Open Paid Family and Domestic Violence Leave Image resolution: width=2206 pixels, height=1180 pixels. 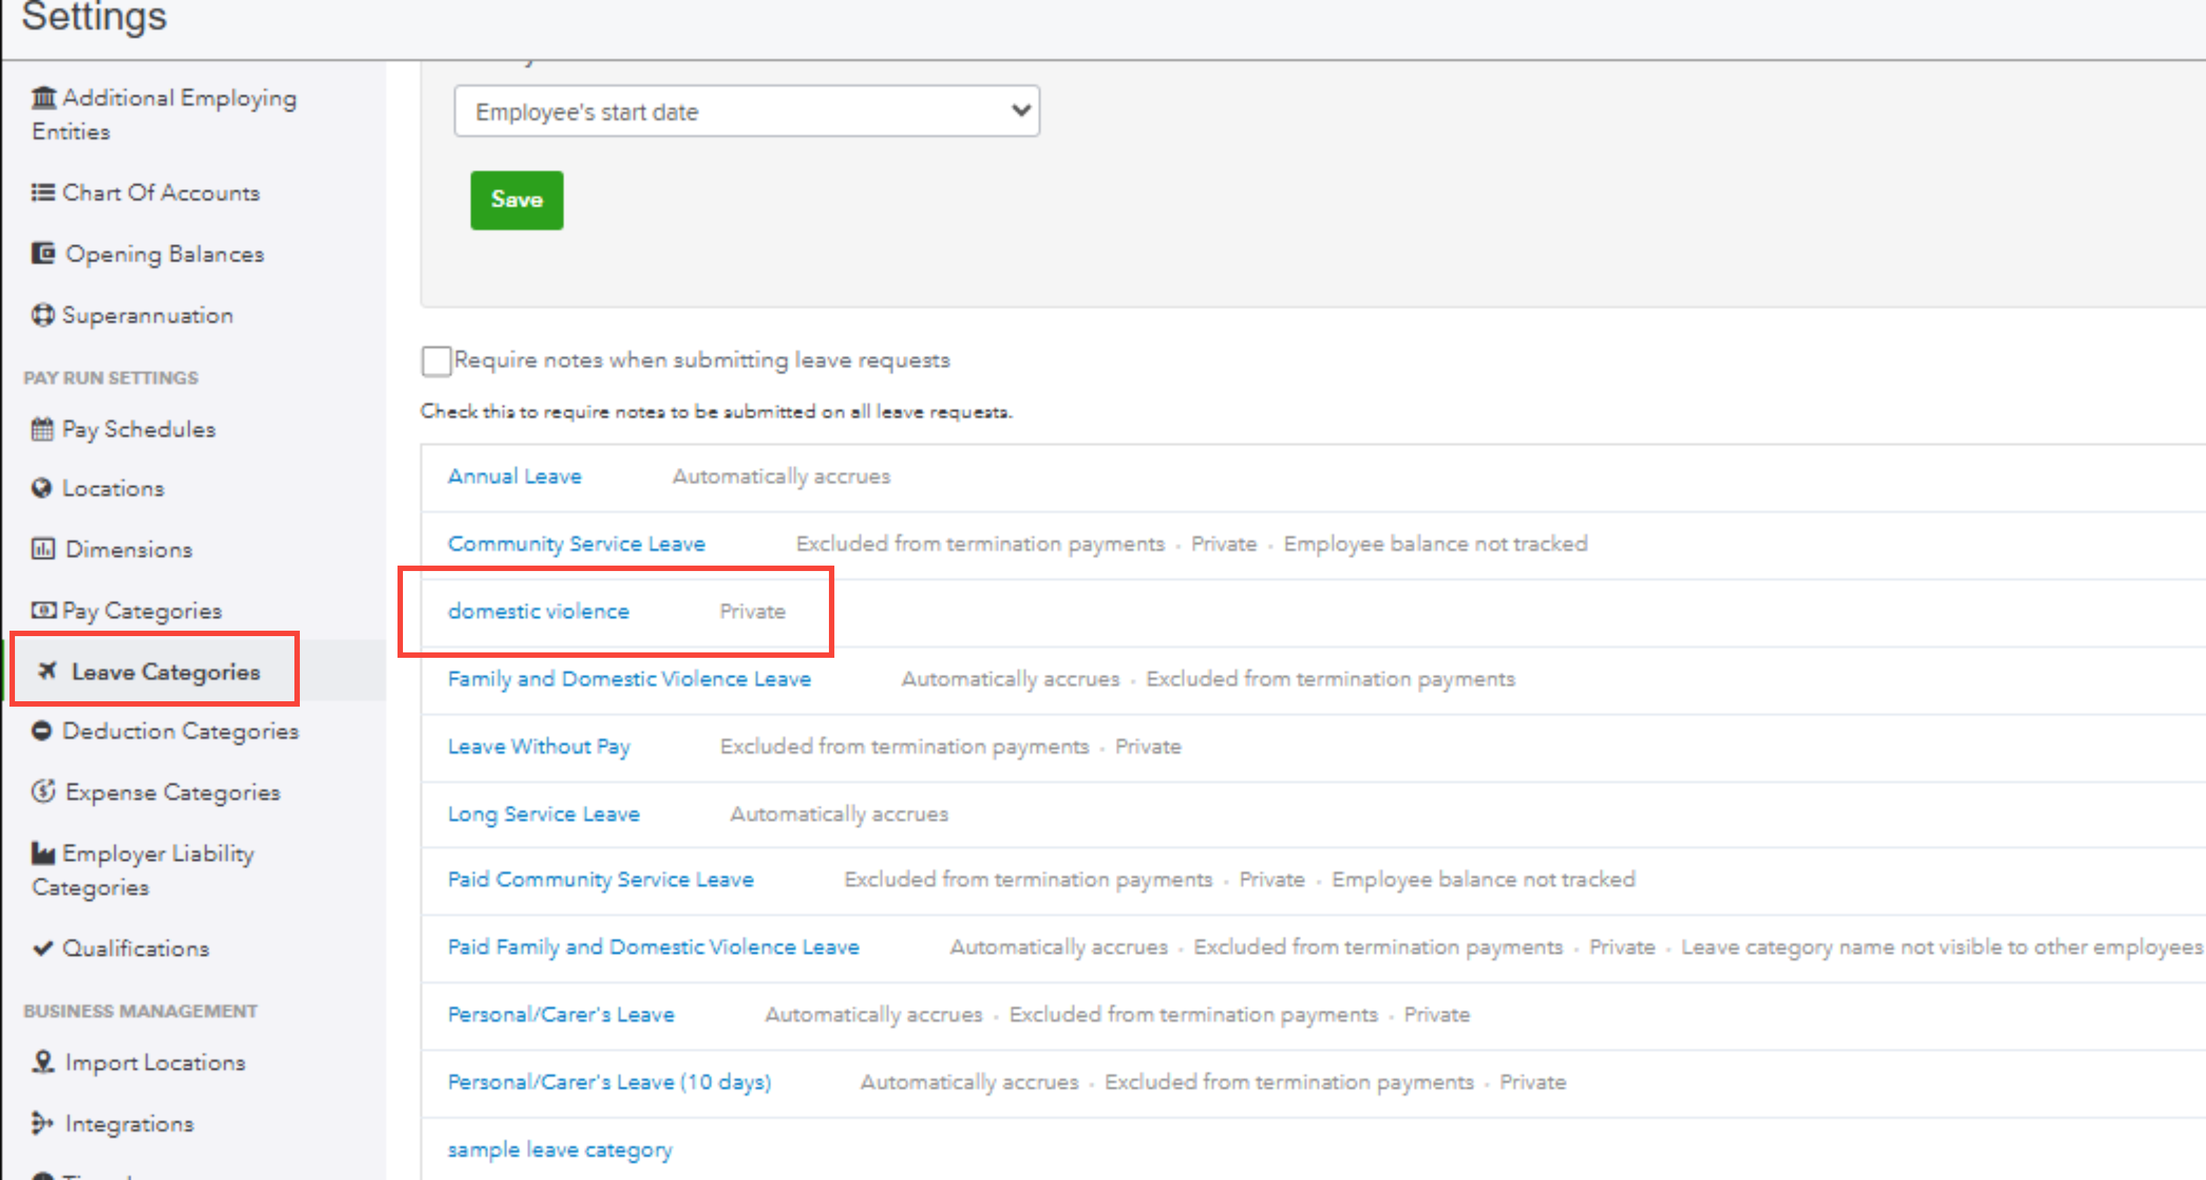click(653, 947)
